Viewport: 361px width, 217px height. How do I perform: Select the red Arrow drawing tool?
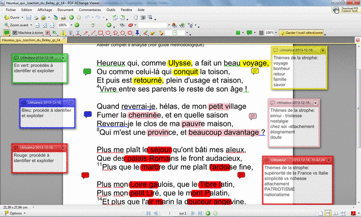86,33
